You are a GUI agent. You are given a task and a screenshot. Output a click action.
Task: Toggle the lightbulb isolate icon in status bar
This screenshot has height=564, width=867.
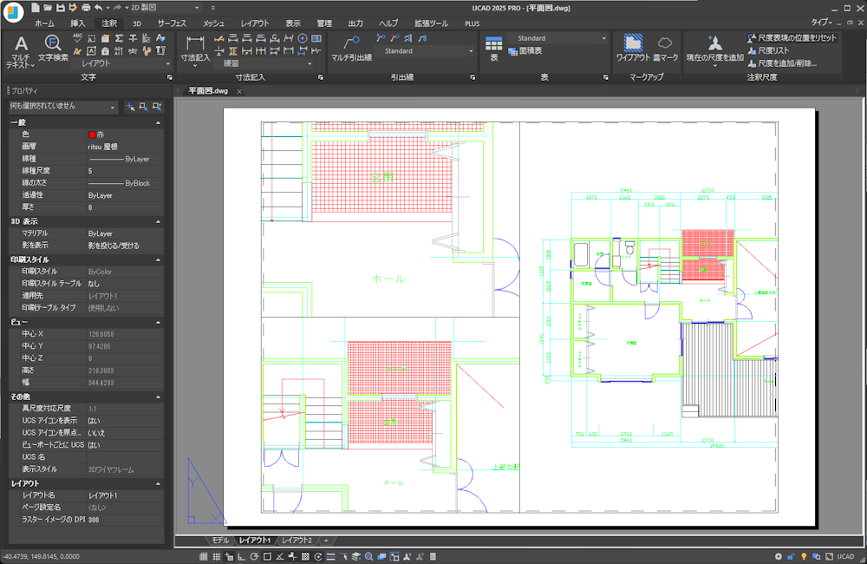804,556
